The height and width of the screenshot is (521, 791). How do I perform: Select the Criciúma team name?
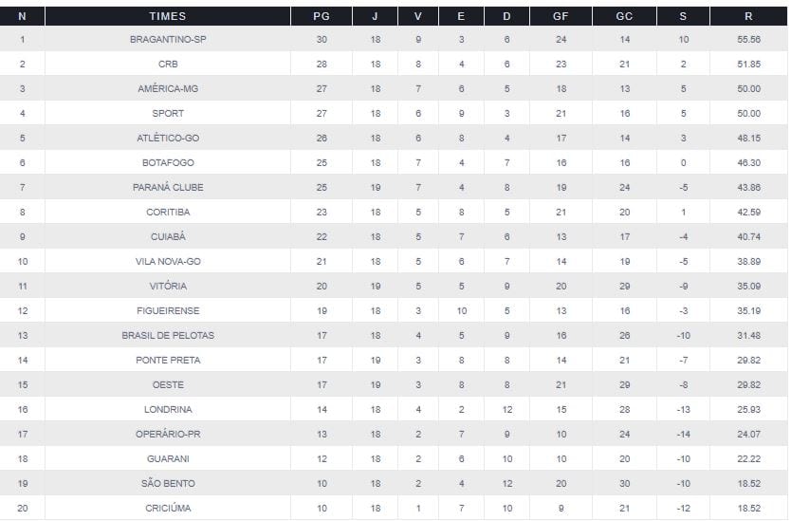coord(168,509)
